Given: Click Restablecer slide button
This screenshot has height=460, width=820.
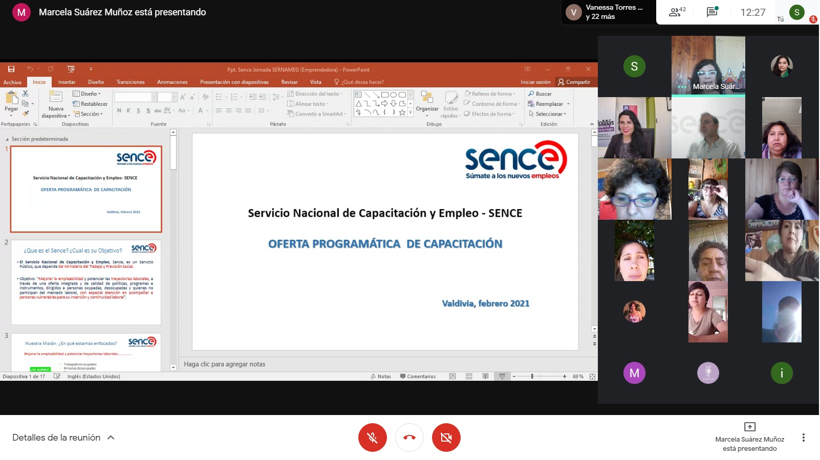Looking at the screenshot, I should click(x=91, y=104).
